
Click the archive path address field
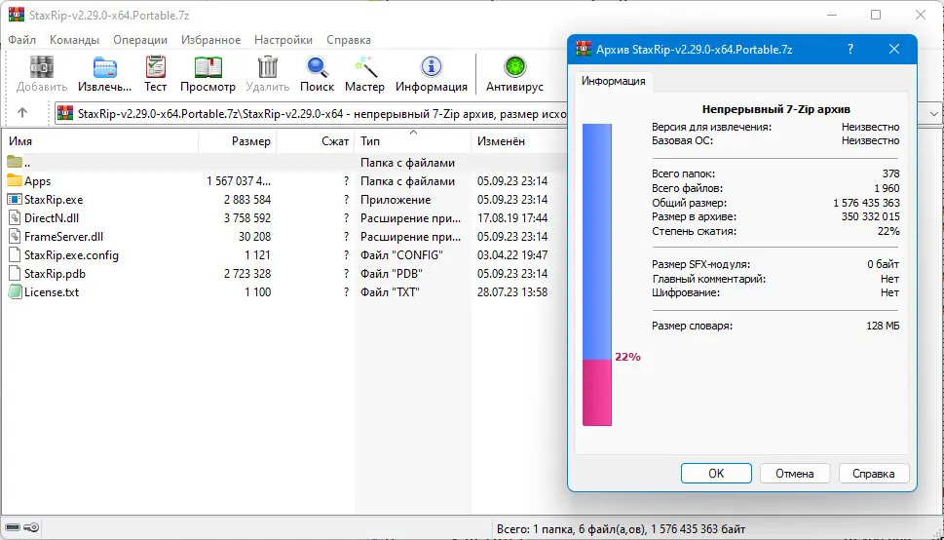pos(312,113)
